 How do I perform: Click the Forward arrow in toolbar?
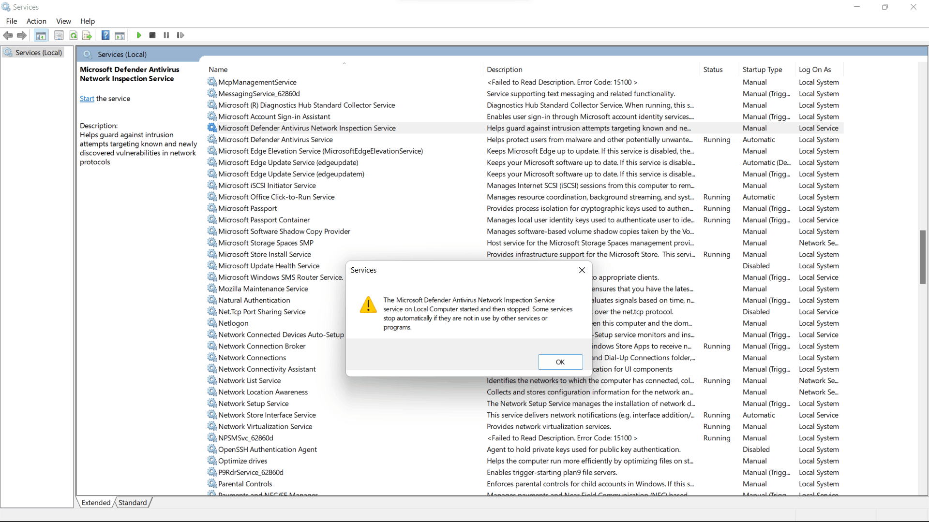click(x=21, y=35)
